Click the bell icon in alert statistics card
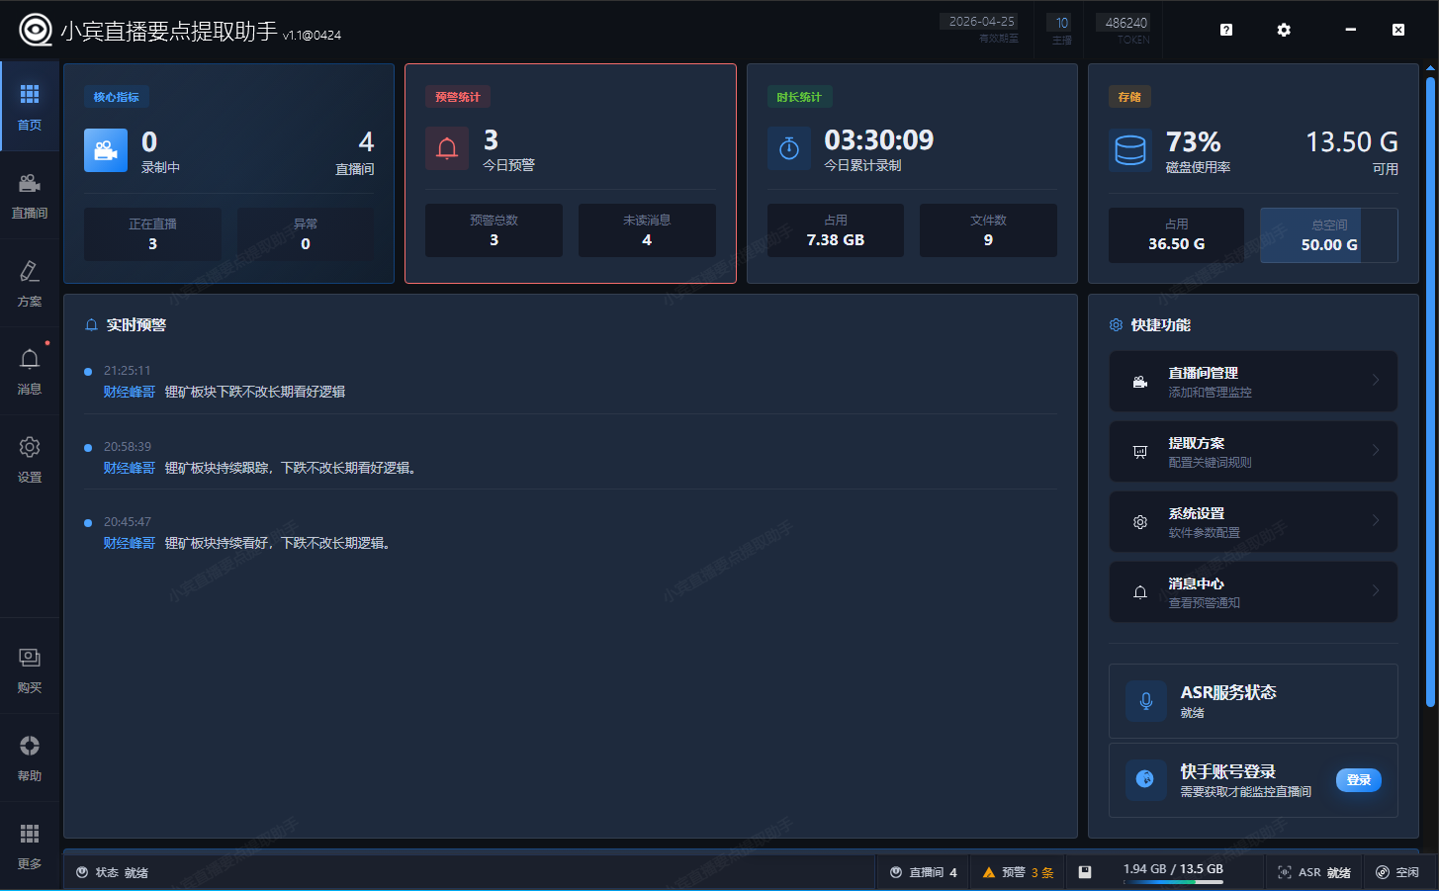The width and height of the screenshot is (1439, 891). 447,148
